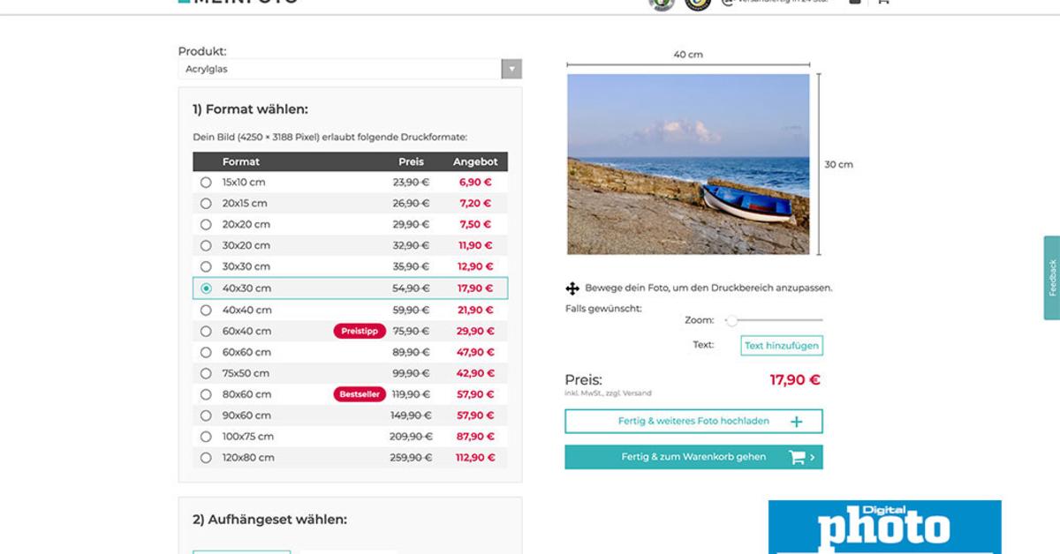Click the beach boat photo preview
This screenshot has height=554, width=1060.
[687, 164]
